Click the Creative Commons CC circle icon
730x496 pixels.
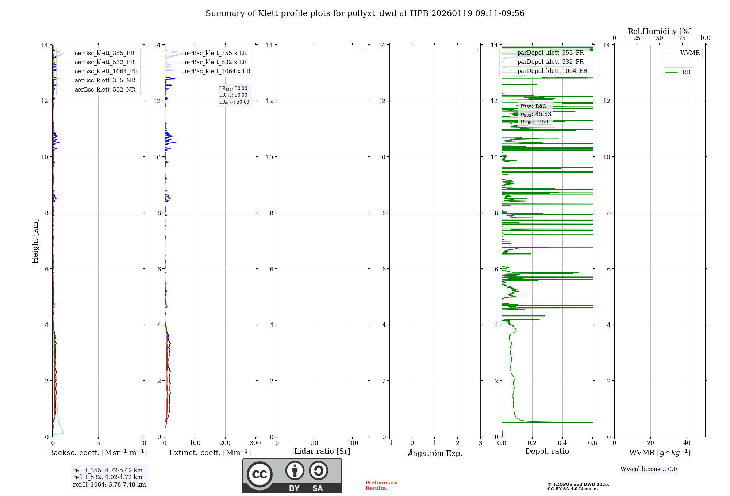point(260,474)
